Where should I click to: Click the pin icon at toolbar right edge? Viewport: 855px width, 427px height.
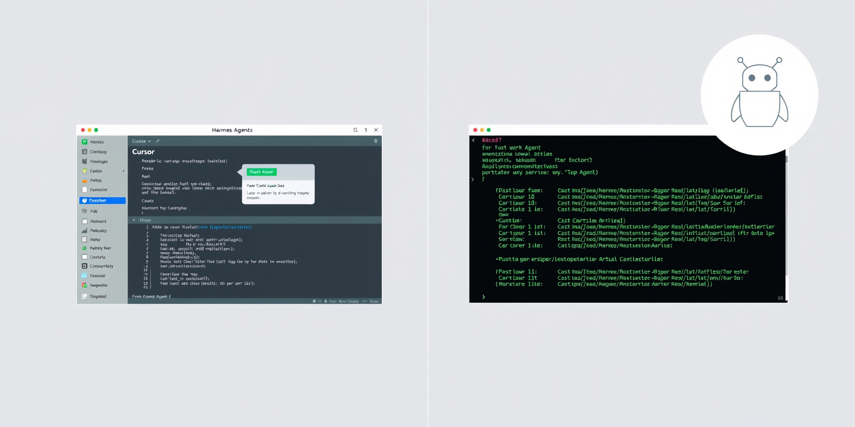(x=375, y=141)
